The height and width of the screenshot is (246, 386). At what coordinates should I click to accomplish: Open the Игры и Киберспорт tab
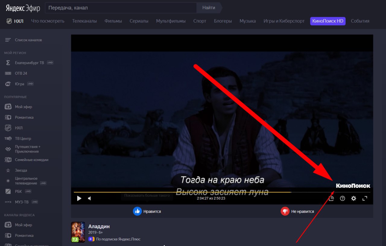[284, 21]
